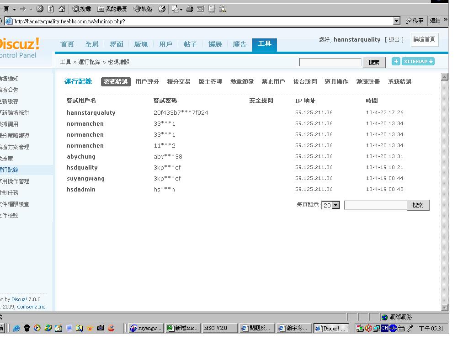The image size is (468, 351).
Task: Click the green plus icon beside SITEMAP
Action: click(396, 61)
